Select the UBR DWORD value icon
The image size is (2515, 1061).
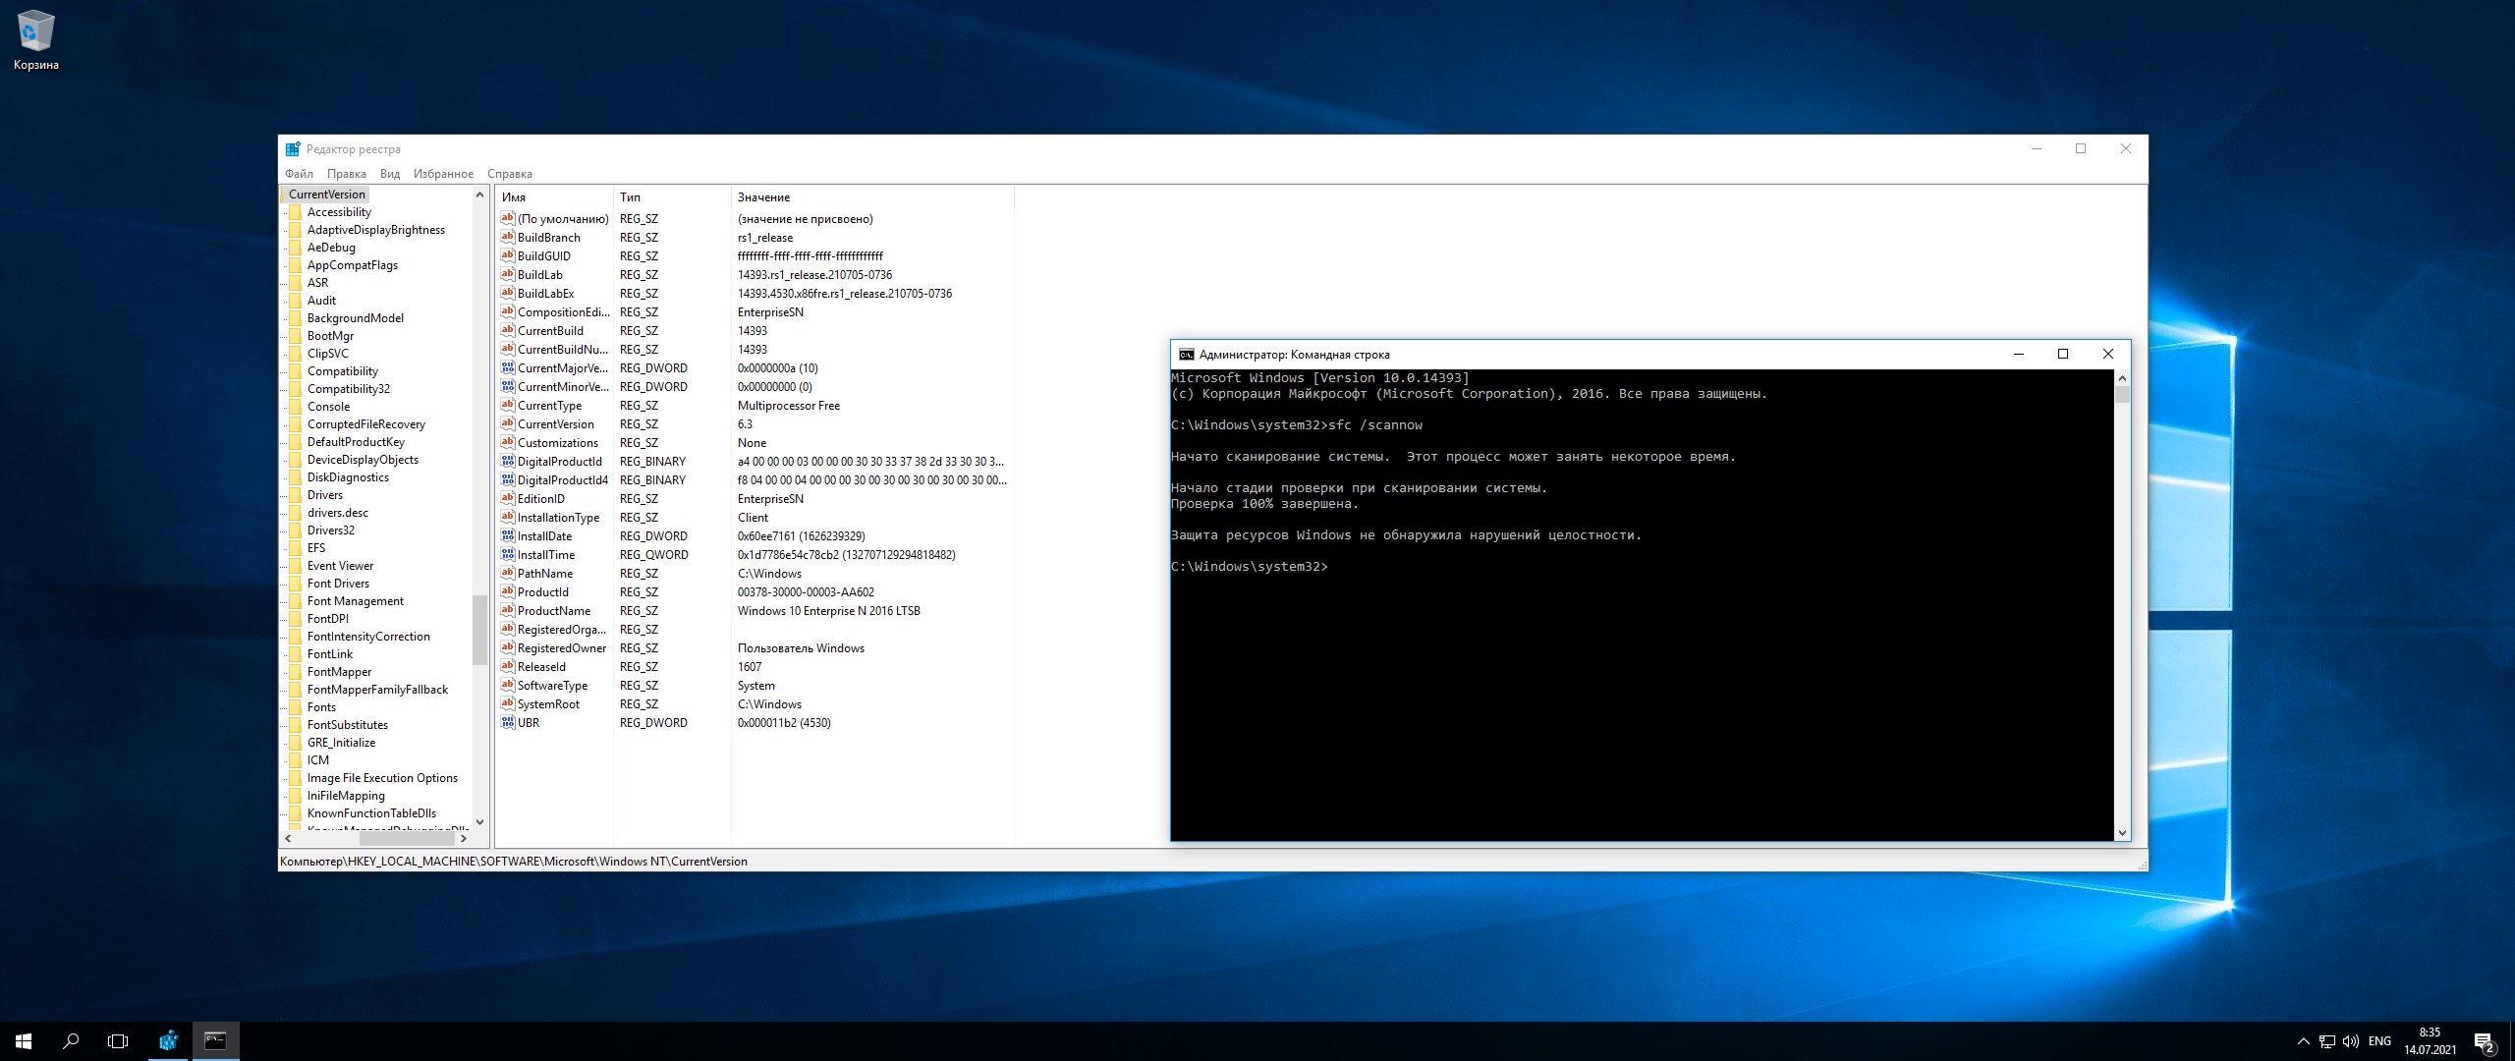(x=508, y=722)
